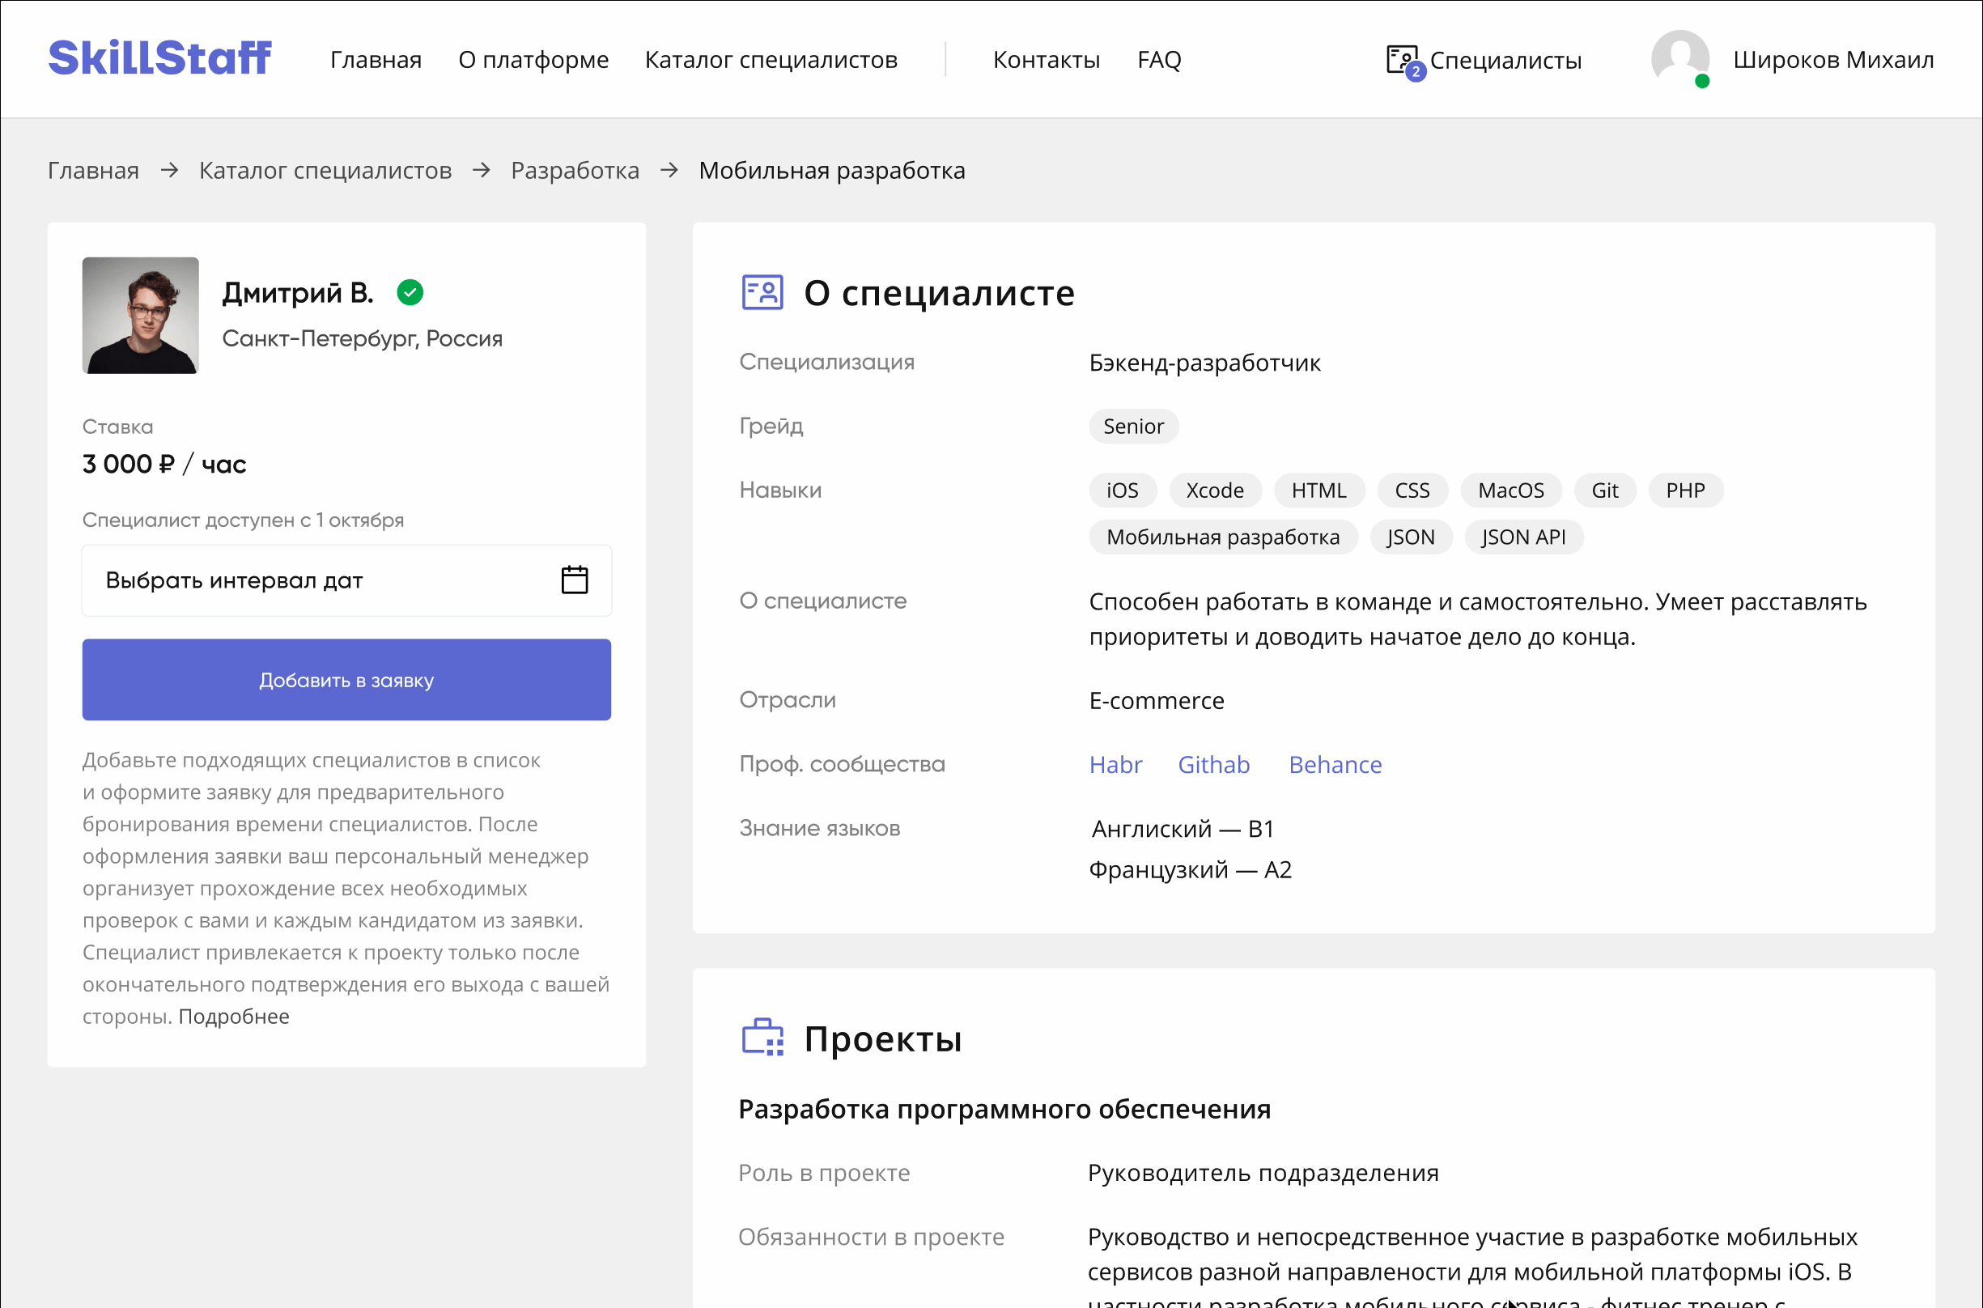Click the user avatar icon in header
1983x1308 pixels.
pos(1680,57)
